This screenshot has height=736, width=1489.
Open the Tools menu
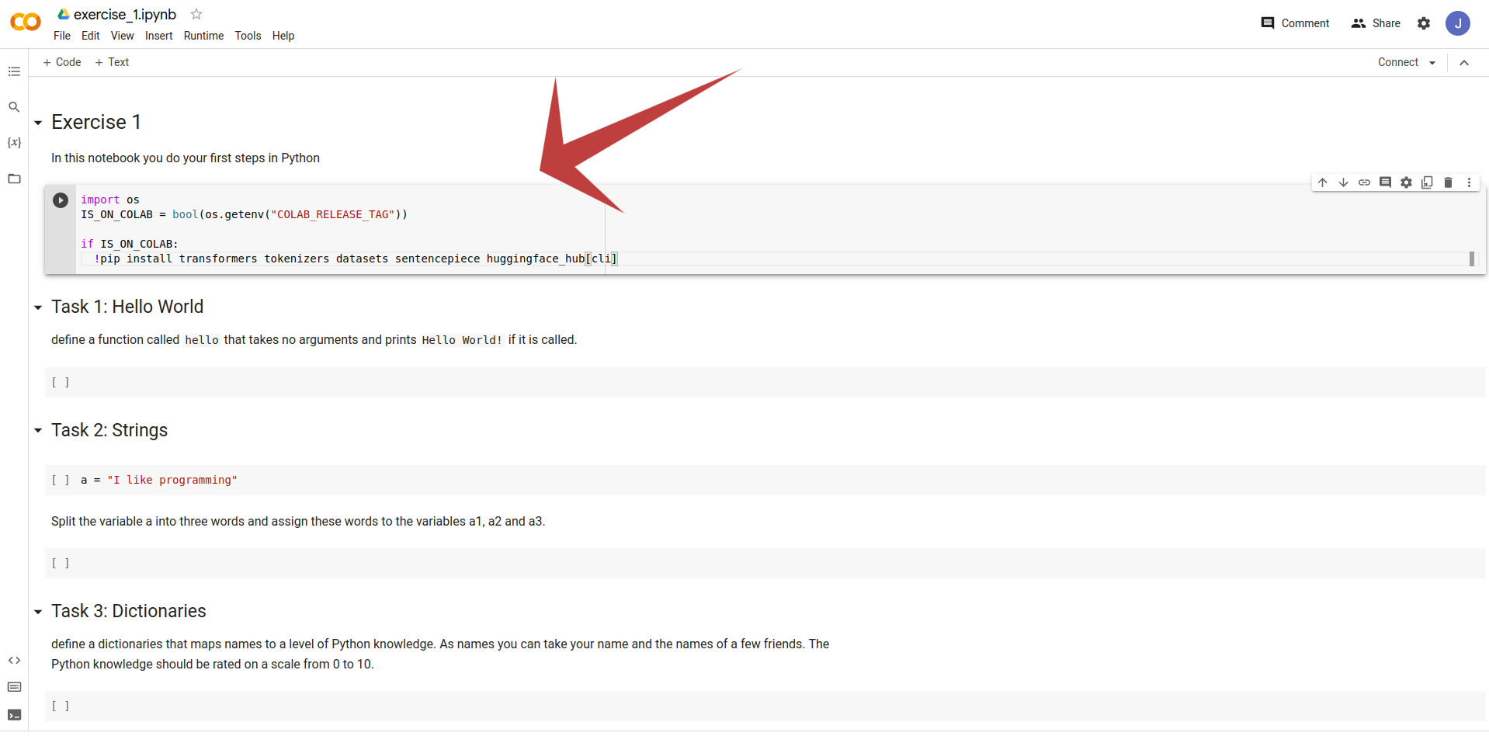(x=248, y=36)
